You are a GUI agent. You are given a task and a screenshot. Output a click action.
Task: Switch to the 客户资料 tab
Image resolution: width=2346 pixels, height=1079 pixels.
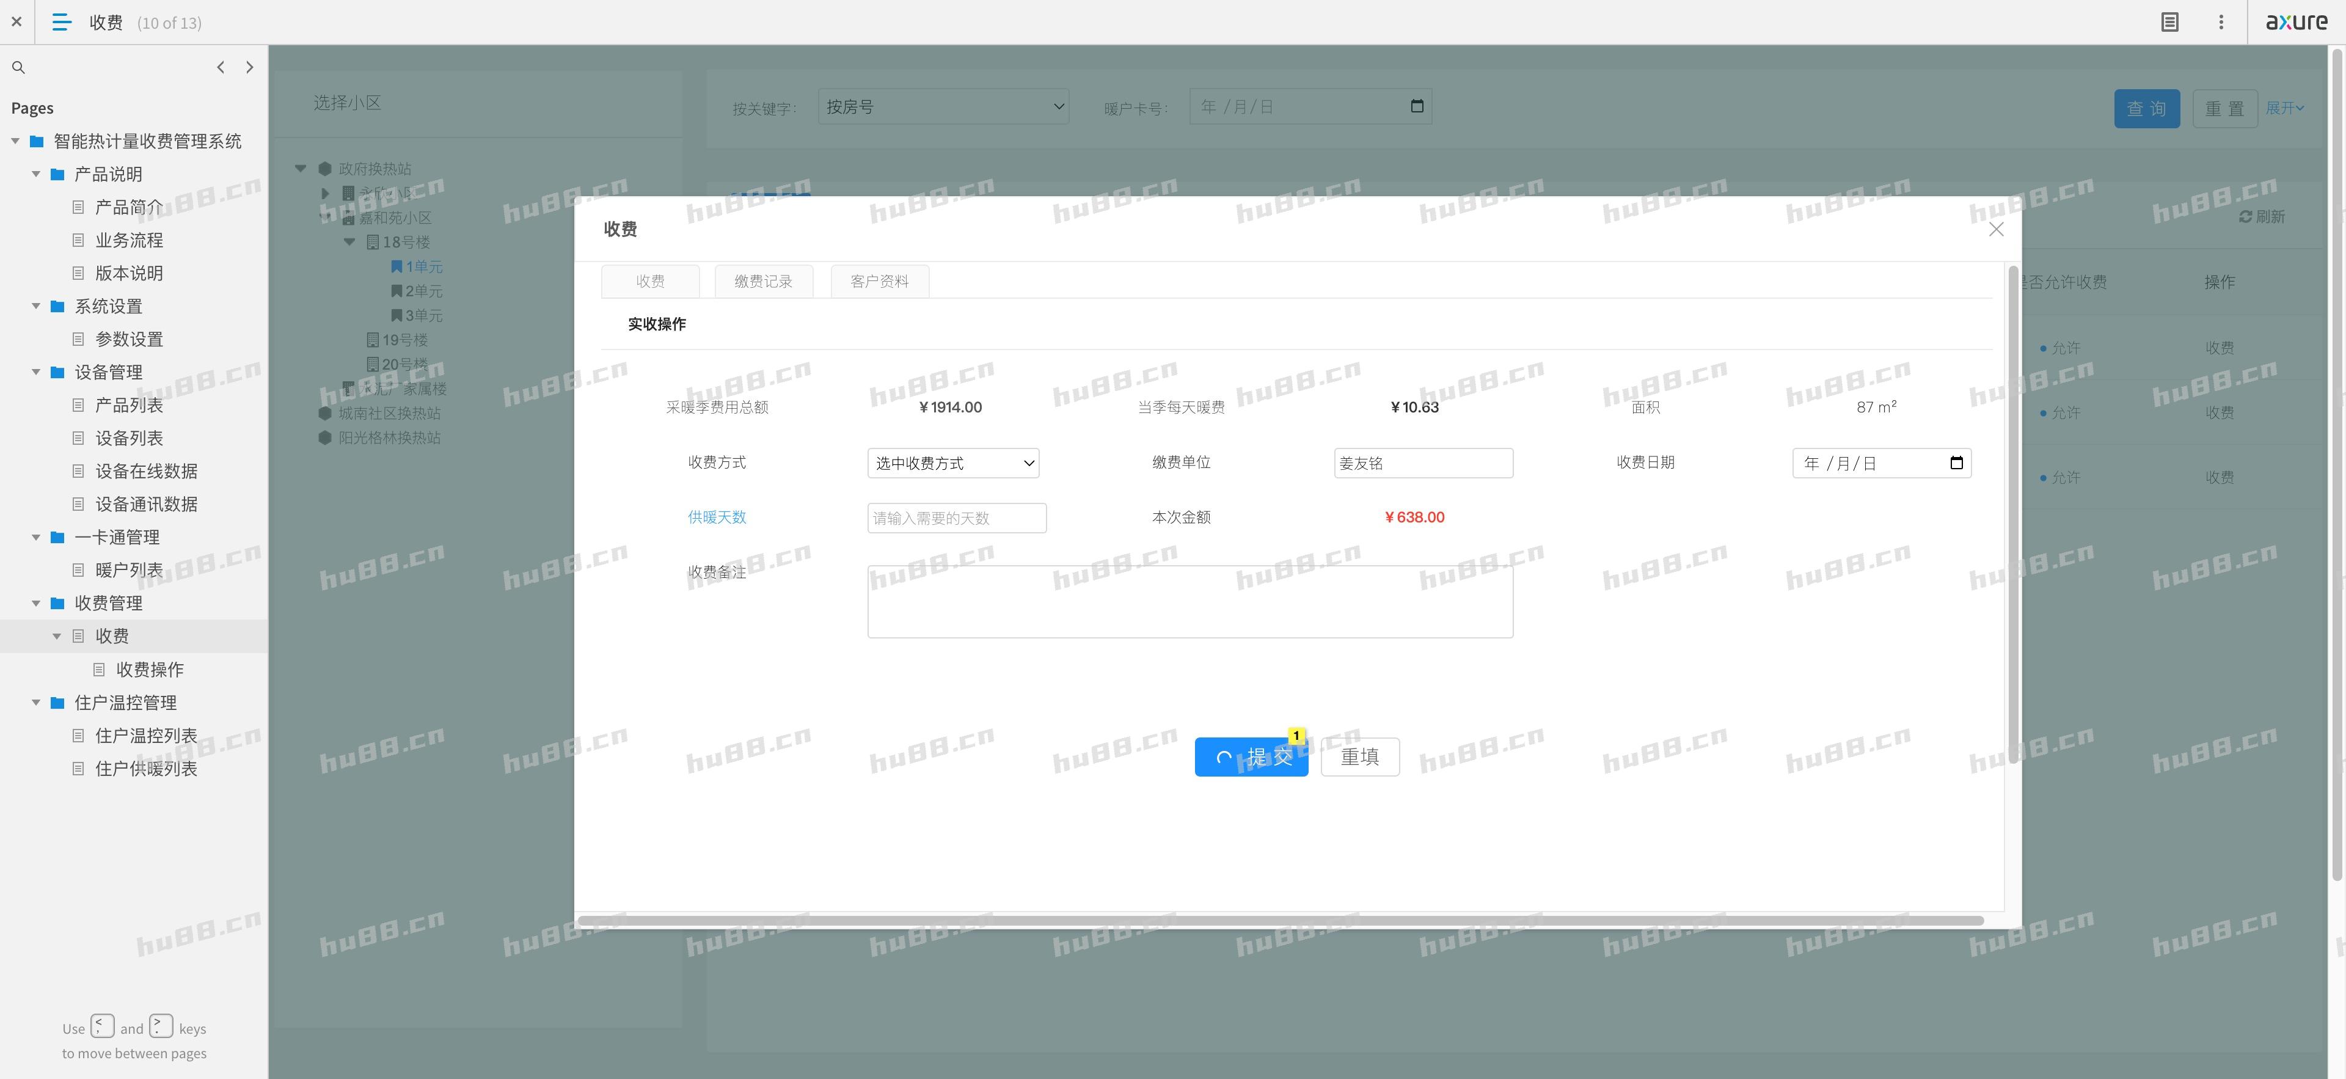point(879,282)
